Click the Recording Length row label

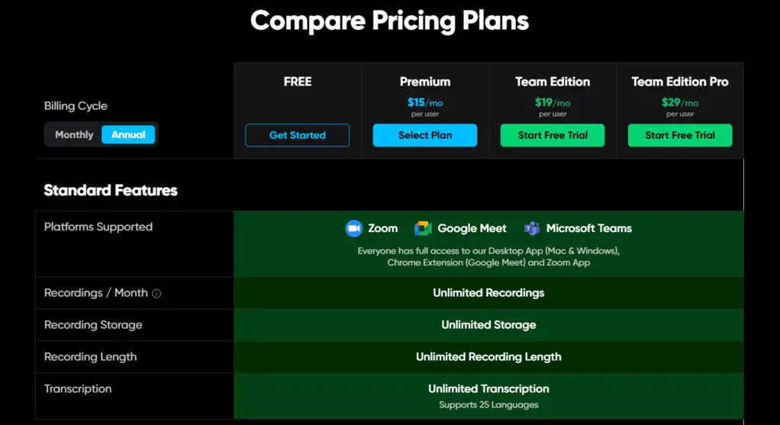point(91,357)
